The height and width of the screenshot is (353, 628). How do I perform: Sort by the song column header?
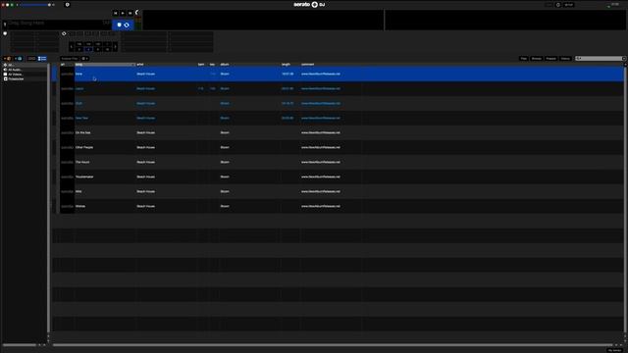[x=105, y=65]
